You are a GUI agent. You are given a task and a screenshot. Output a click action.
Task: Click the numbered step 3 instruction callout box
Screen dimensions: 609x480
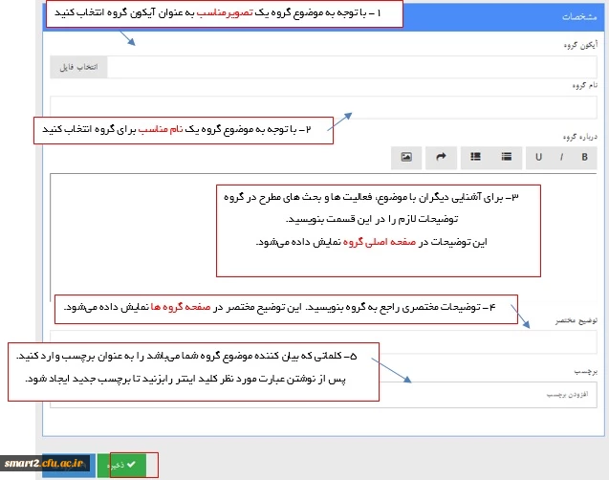point(379,228)
